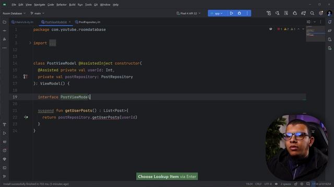Open the File menu

pyautogui.click(x=14, y=5)
